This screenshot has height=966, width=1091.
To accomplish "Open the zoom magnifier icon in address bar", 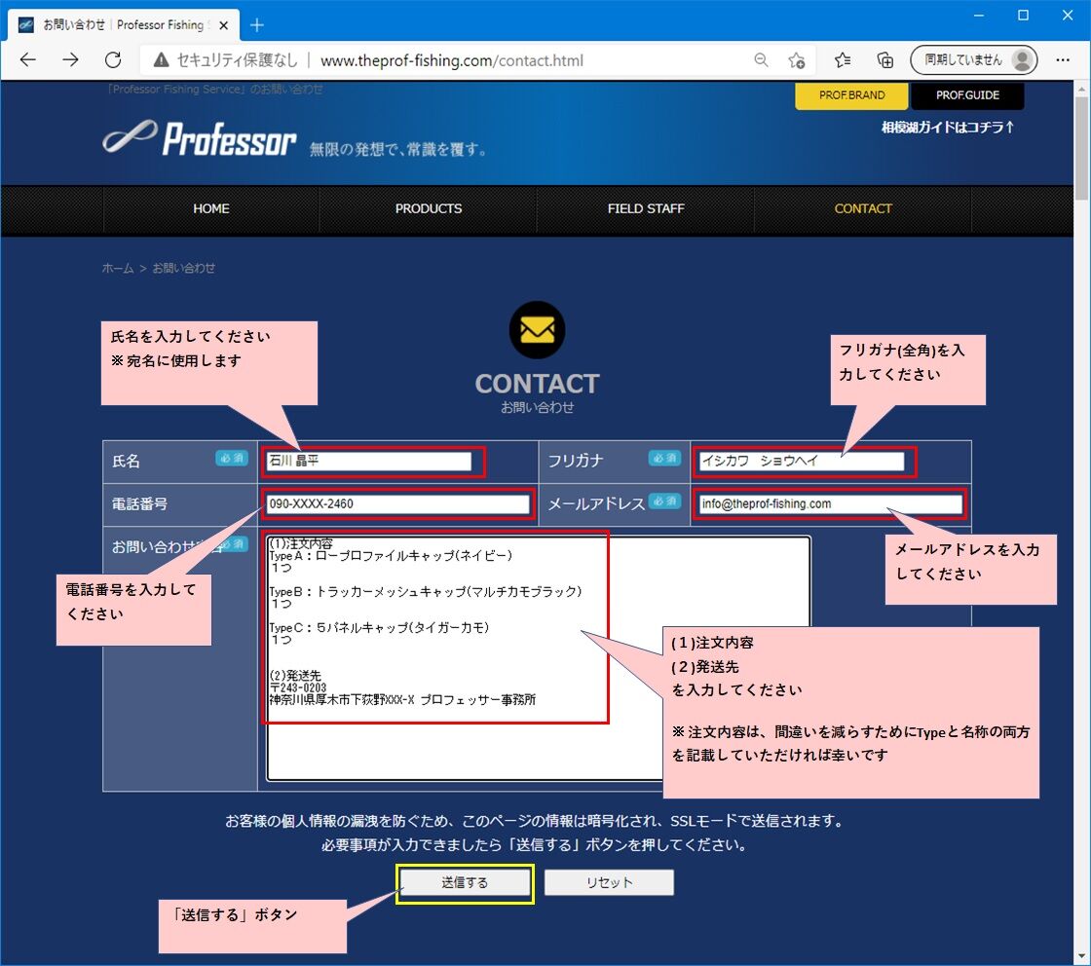I will pyautogui.click(x=761, y=59).
